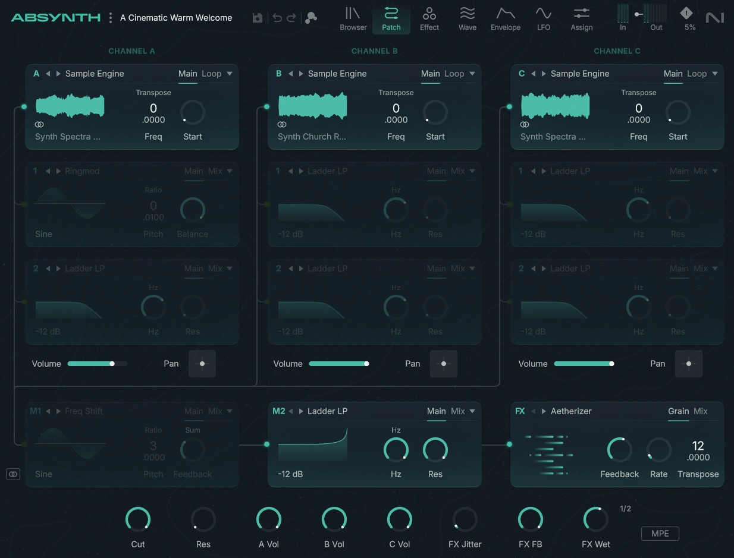Screen dimensions: 734x558
Task: Click the link icon beside M1 module
Action: (x=13, y=474)
